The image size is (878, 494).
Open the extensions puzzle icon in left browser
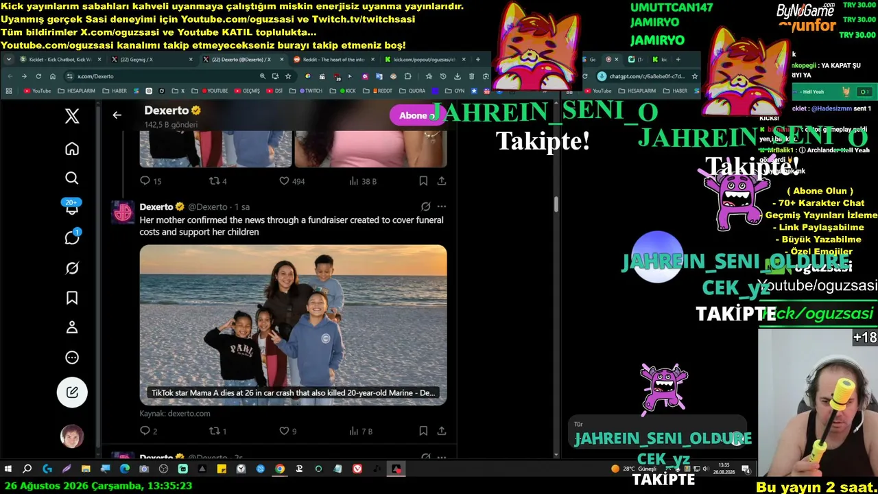tap(408, 76)
